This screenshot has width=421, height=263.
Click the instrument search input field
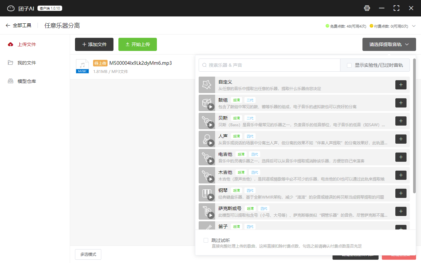[x=269, y=65]
